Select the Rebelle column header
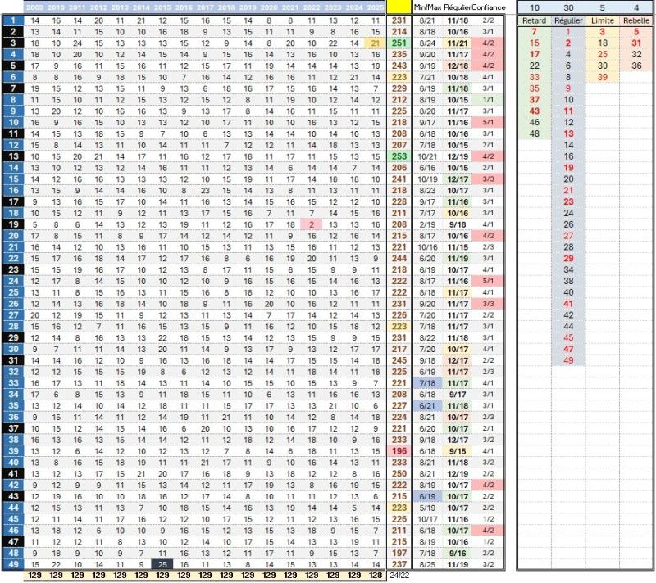 pyautogui.click(x=636, y=20)
